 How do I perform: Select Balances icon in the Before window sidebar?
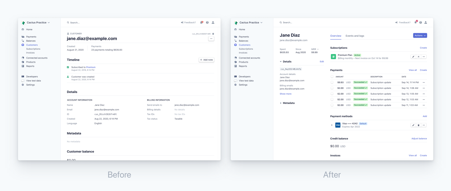pyautogui.click(x=23, y=41)
